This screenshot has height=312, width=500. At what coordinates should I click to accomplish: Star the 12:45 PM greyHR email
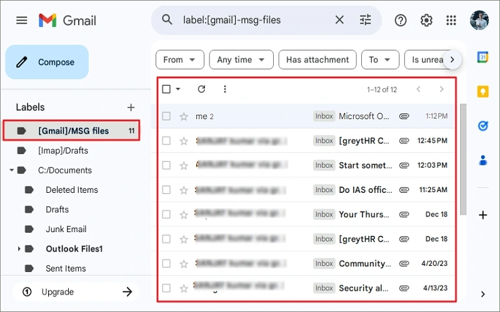coord(184,141)
